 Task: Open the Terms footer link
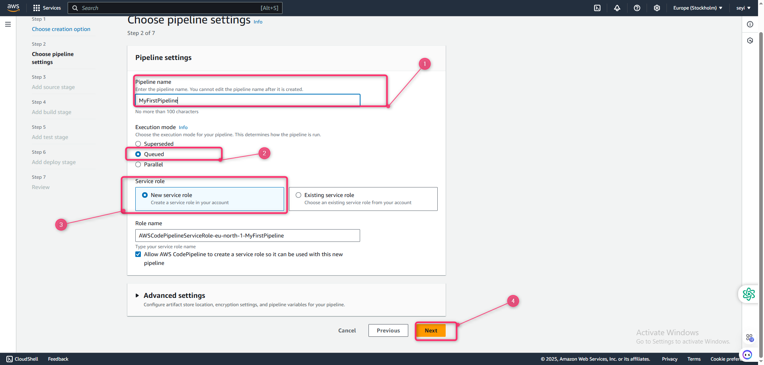(x=694, y=359)
